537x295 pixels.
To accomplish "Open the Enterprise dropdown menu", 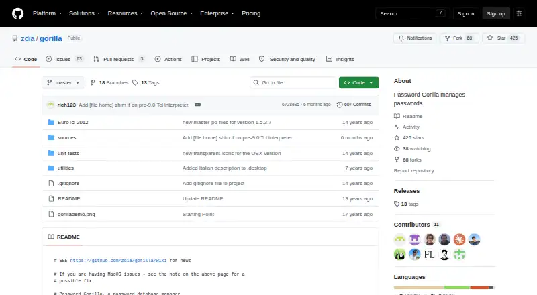I will 217,13.
